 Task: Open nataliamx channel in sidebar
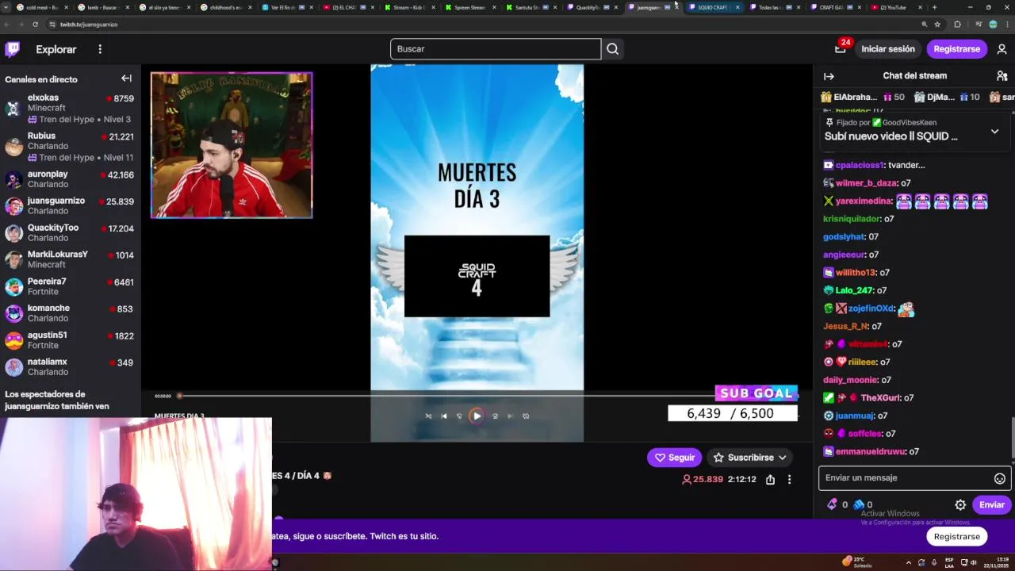point(70,366)
